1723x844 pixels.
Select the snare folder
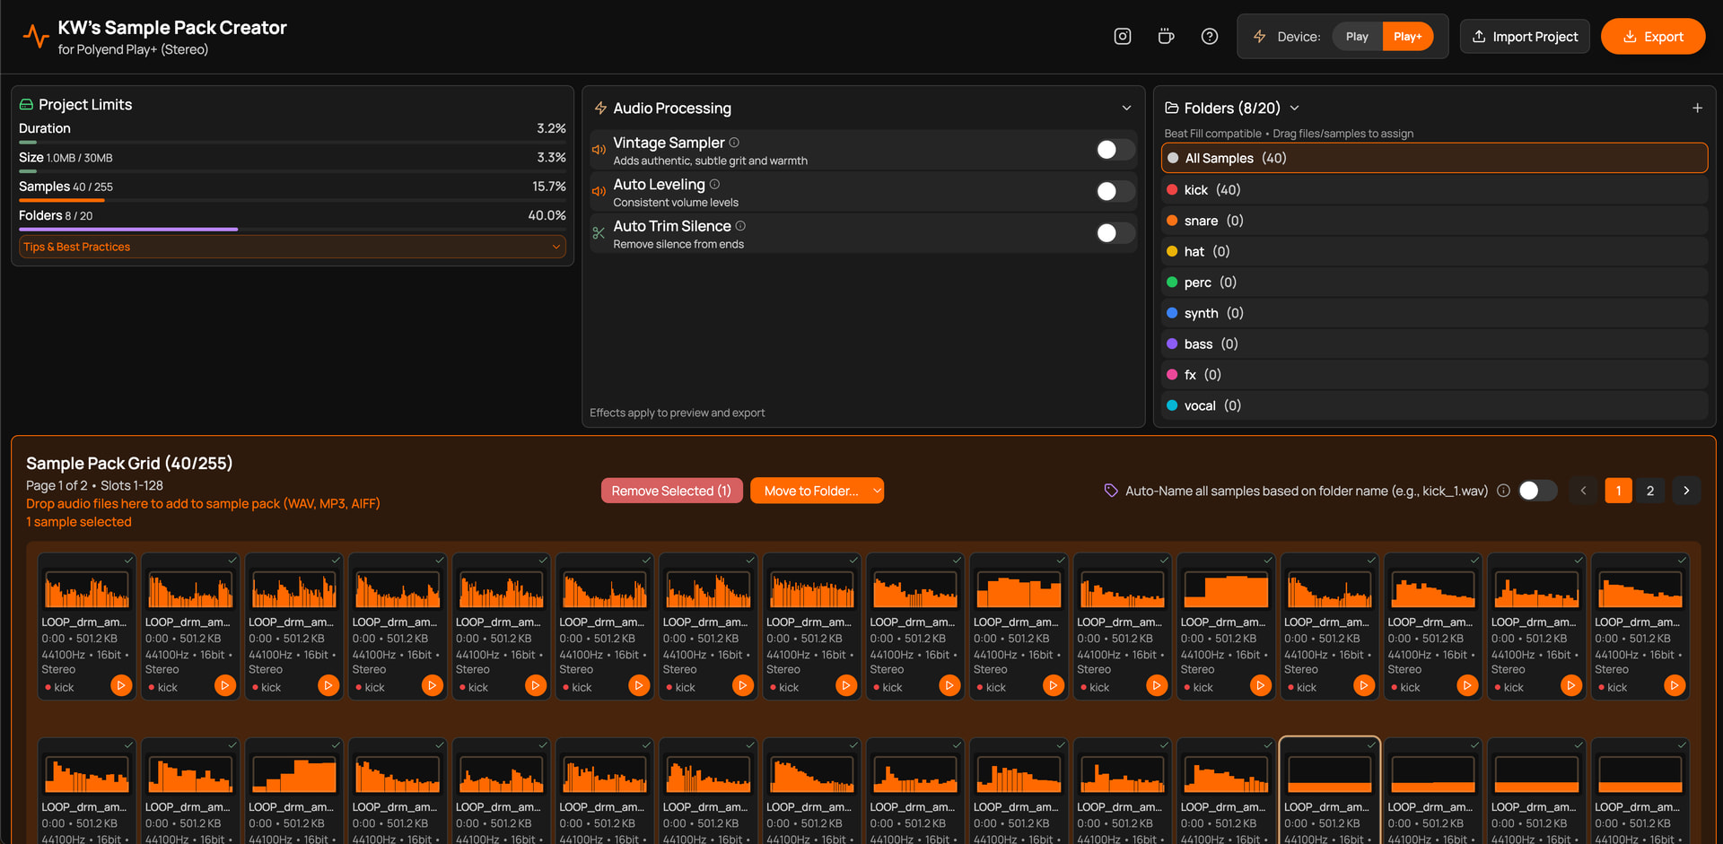[x=1201, y=221]
